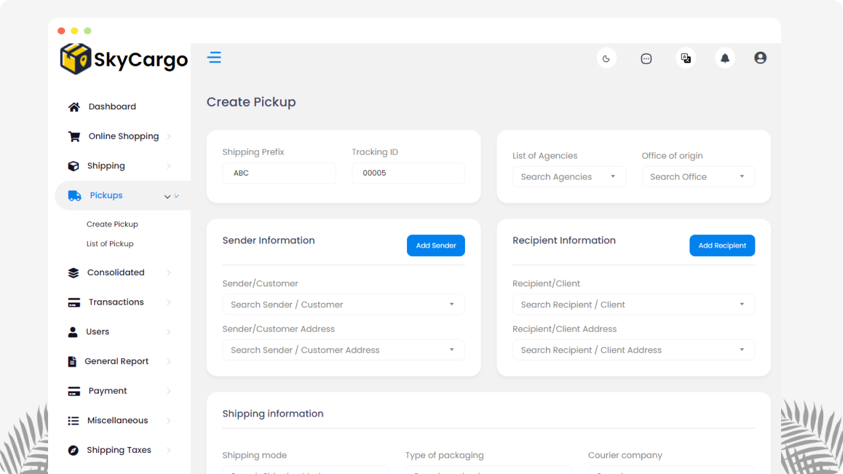The image size is (843, 474).
Task: Select Create Pickup submenu item
Action: point(112,224)
